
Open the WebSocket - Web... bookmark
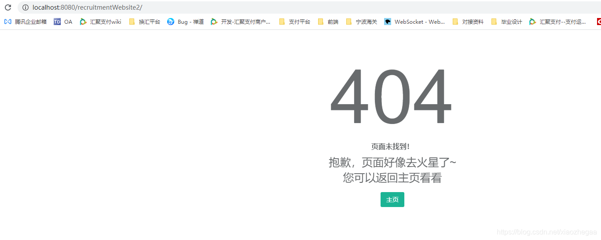pyautogui.click(x=414, y=22)
